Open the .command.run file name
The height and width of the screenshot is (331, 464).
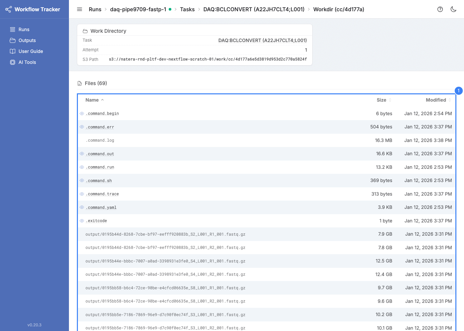click(100, 167)
